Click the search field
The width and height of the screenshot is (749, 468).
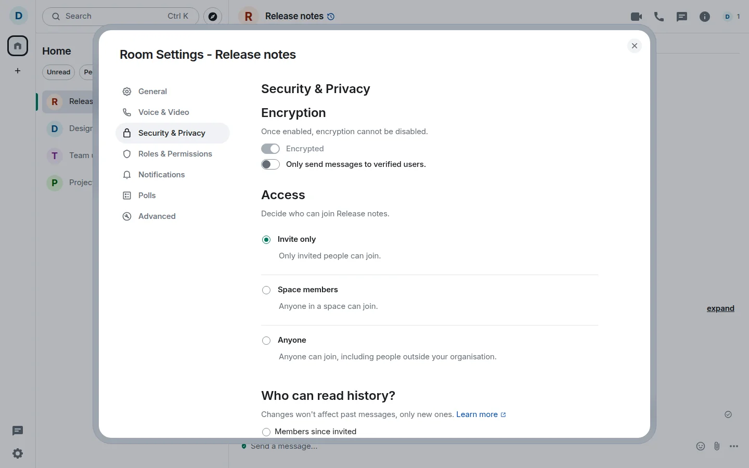[121, 17]
